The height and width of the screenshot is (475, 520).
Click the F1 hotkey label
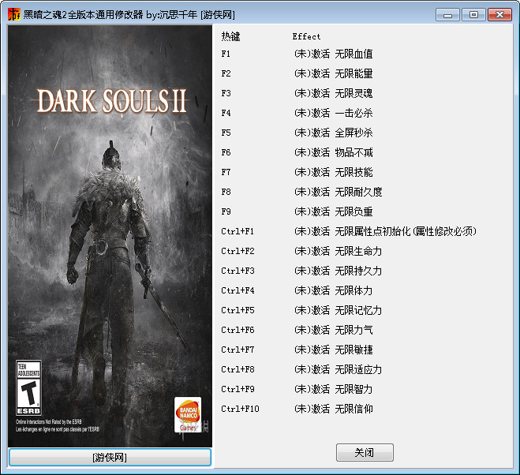point(226,54)
